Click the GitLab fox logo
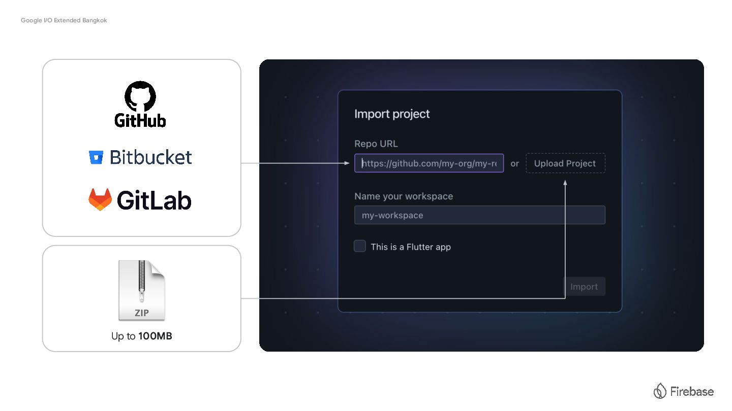Viewport: 732px width, 411px height. point(100,200)
